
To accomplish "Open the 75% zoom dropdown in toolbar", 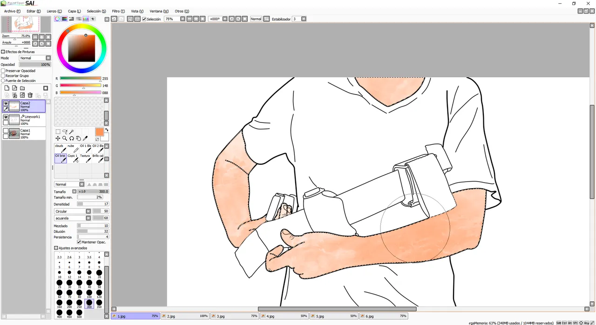I will [x=183, y=19].
